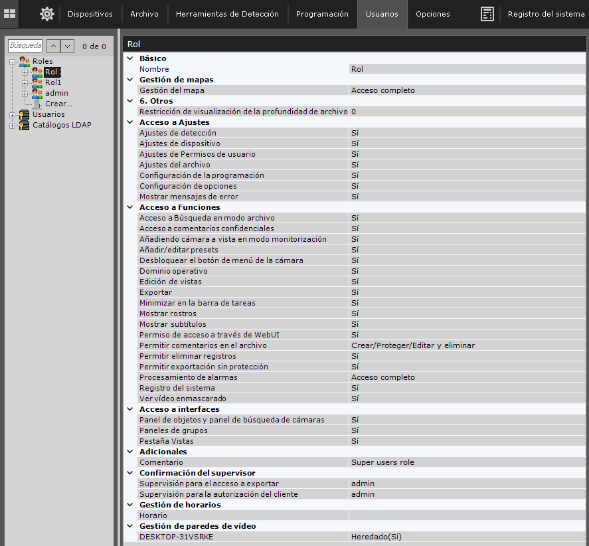This screenshot has width=589, height=546.
Task: Go to previous search result arrow
Action: click(52, 46)
